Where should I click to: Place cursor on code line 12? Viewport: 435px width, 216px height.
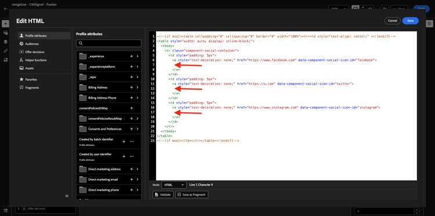coord(287,89)
